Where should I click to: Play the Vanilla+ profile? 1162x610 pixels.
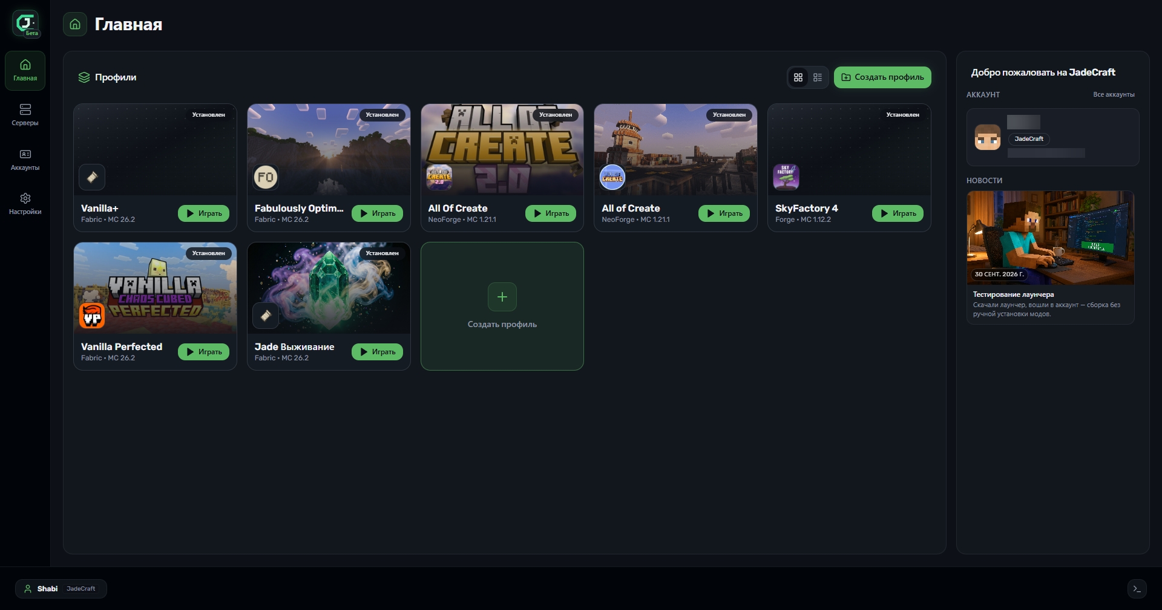203,213
